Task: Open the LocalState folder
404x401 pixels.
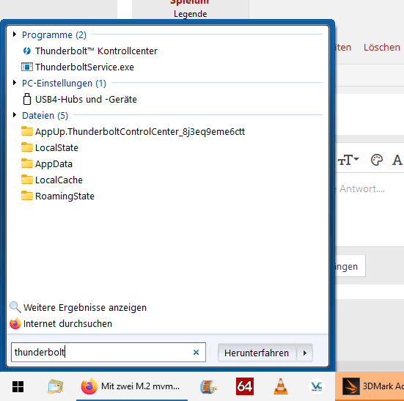Action: pyautogui.click(x=50, y=148)
